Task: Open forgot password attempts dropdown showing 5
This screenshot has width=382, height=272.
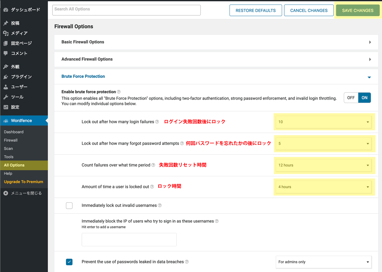Action: tap(324, 143)
